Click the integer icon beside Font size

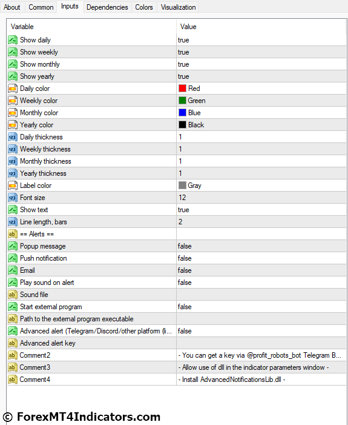(13, 198)
